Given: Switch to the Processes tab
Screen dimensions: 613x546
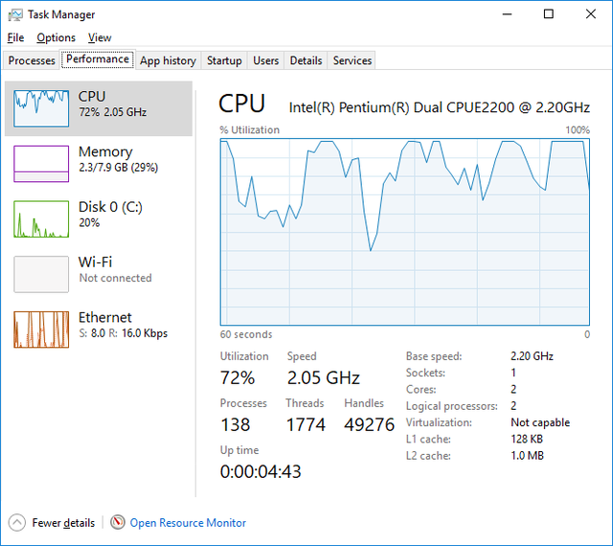Looking at the screenshot, I should click(32, 60).
